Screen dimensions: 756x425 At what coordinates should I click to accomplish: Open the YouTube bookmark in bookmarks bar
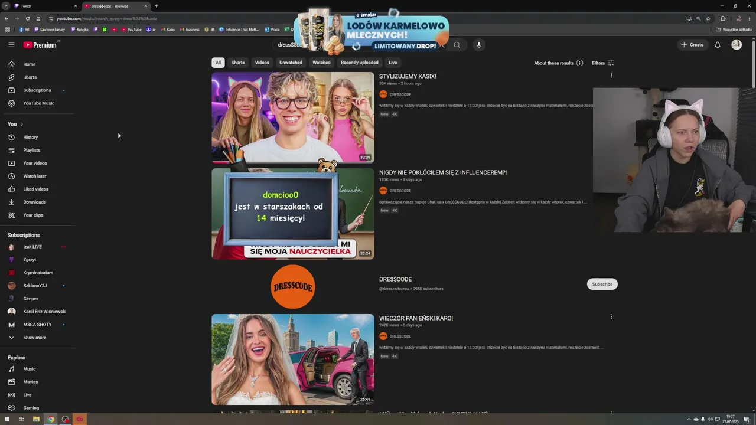(132, 30)
